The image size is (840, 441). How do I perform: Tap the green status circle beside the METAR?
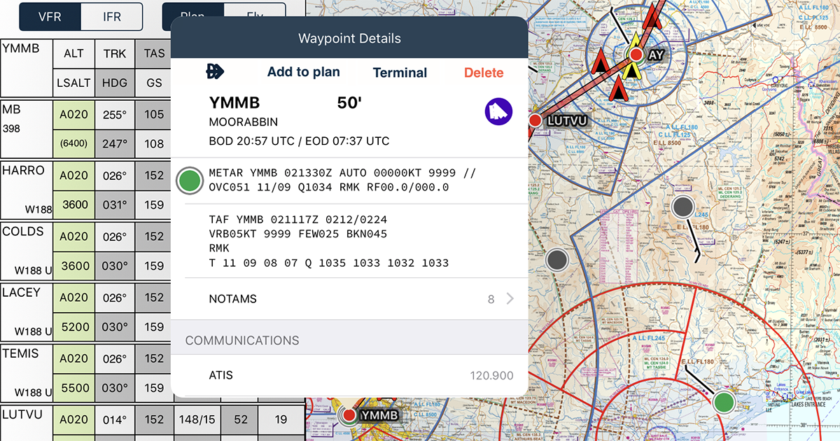coord(189,181)
